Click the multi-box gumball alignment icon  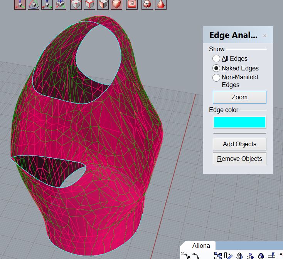click(61, 4)
